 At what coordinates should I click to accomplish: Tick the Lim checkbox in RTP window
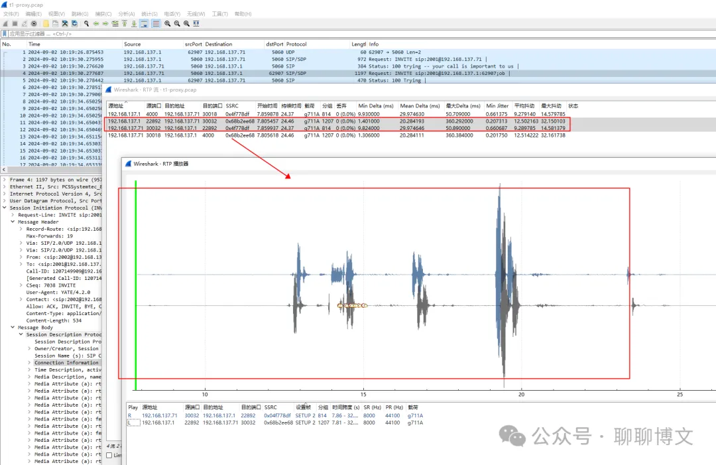(x=109, y=456)
